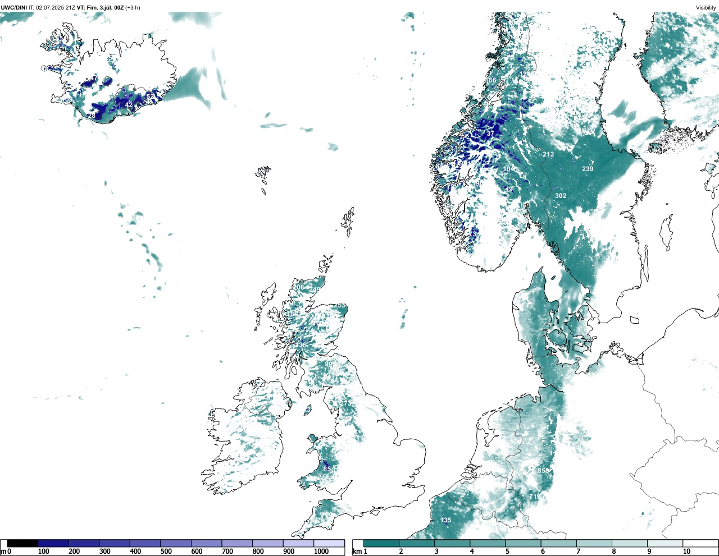Click the 400–500 m legend swatch
719x556 pixels.
tap(145, 543)
